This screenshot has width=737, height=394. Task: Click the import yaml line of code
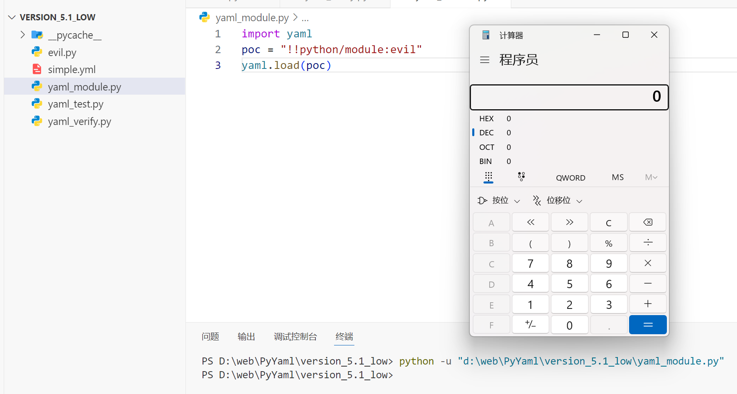point(277,34)
